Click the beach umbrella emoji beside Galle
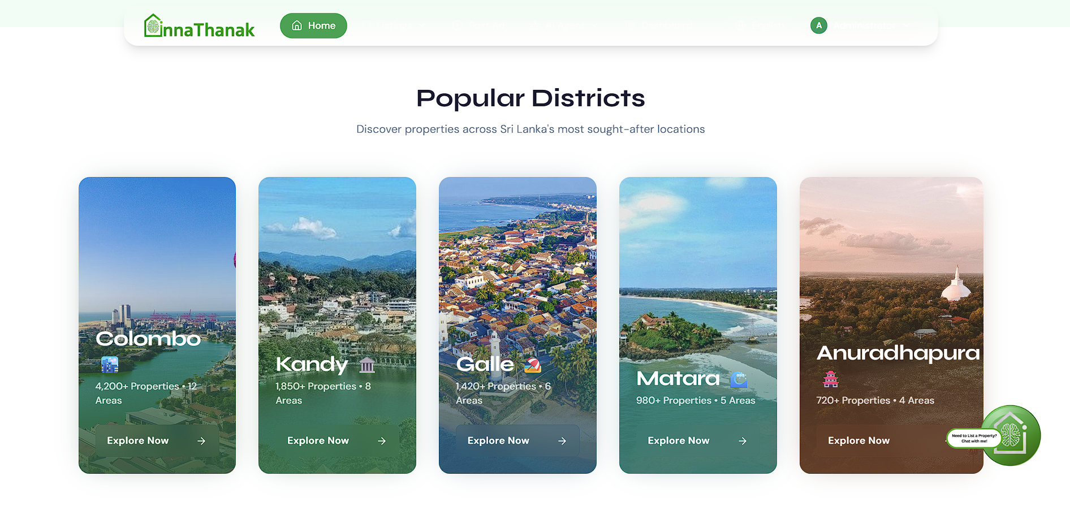Viewport: 1070px width, 506px height. coord(533,365)
